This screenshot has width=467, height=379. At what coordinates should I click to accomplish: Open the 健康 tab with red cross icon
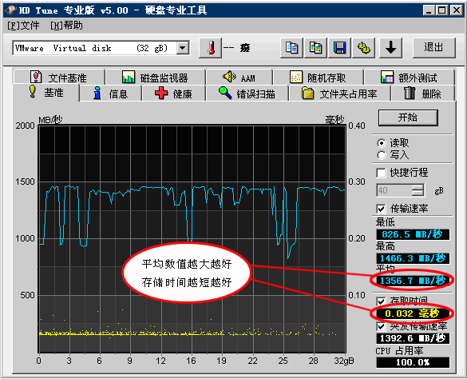[x=173, y=94]
